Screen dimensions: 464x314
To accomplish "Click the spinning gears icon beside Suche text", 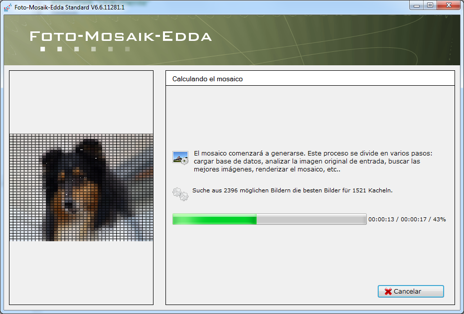I will pos(180,194).
